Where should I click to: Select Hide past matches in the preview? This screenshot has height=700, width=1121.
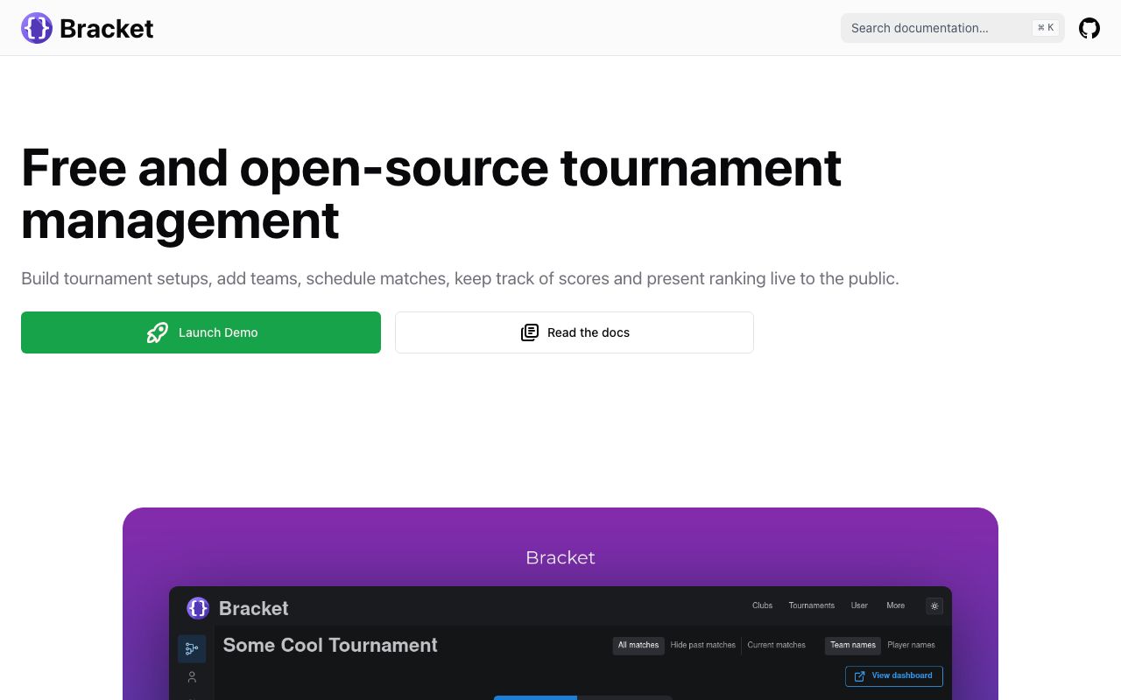click(x=703, y=646)
